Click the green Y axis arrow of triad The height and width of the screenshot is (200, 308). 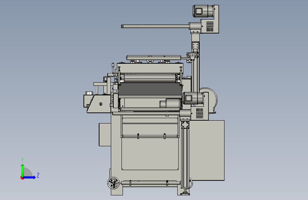click(23, 170)
